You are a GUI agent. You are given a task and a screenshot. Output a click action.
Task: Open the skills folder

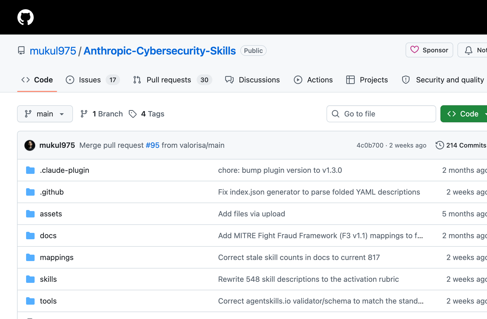tap(48, 279)
